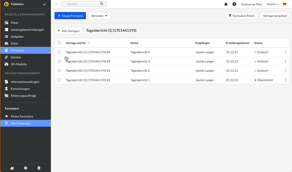Go back using Alle Vorlagen button
The width and height of the screenshot is (292, 172).
point(68,31)
